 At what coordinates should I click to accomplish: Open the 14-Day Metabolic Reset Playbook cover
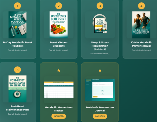point(18,25)
